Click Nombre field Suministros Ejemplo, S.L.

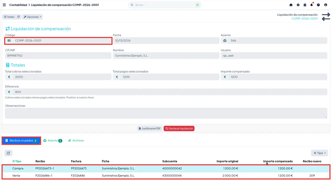166,56
